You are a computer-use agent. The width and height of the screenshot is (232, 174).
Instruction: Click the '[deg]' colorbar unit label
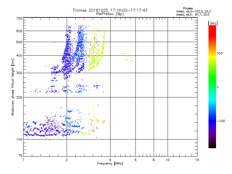tap(213, 23)
